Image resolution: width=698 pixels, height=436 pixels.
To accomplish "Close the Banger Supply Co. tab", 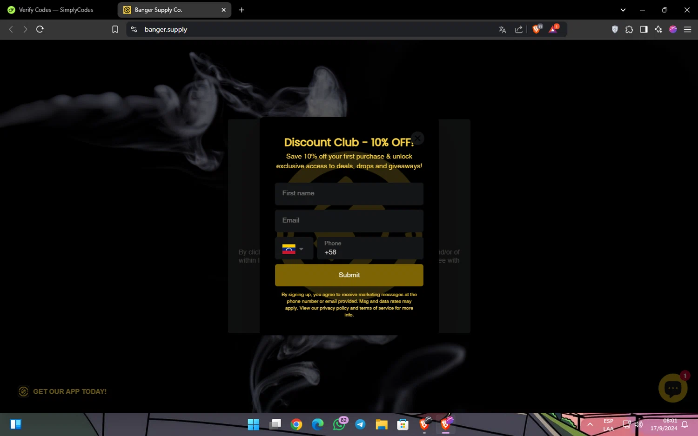I will coord(223,10).
